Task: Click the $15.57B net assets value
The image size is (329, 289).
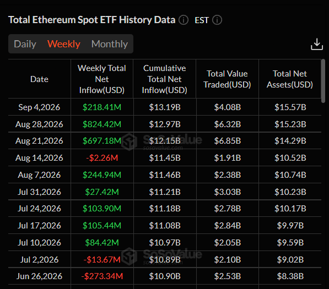Action: pyautogui.click(x=290, y=107)
